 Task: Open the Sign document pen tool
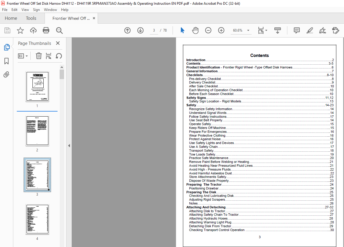(322, 30)
